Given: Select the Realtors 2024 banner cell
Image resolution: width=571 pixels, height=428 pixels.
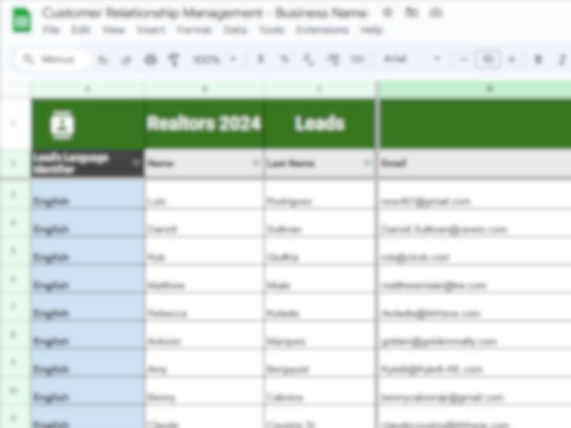Looking at the screenshot, I should click(204, 123).
